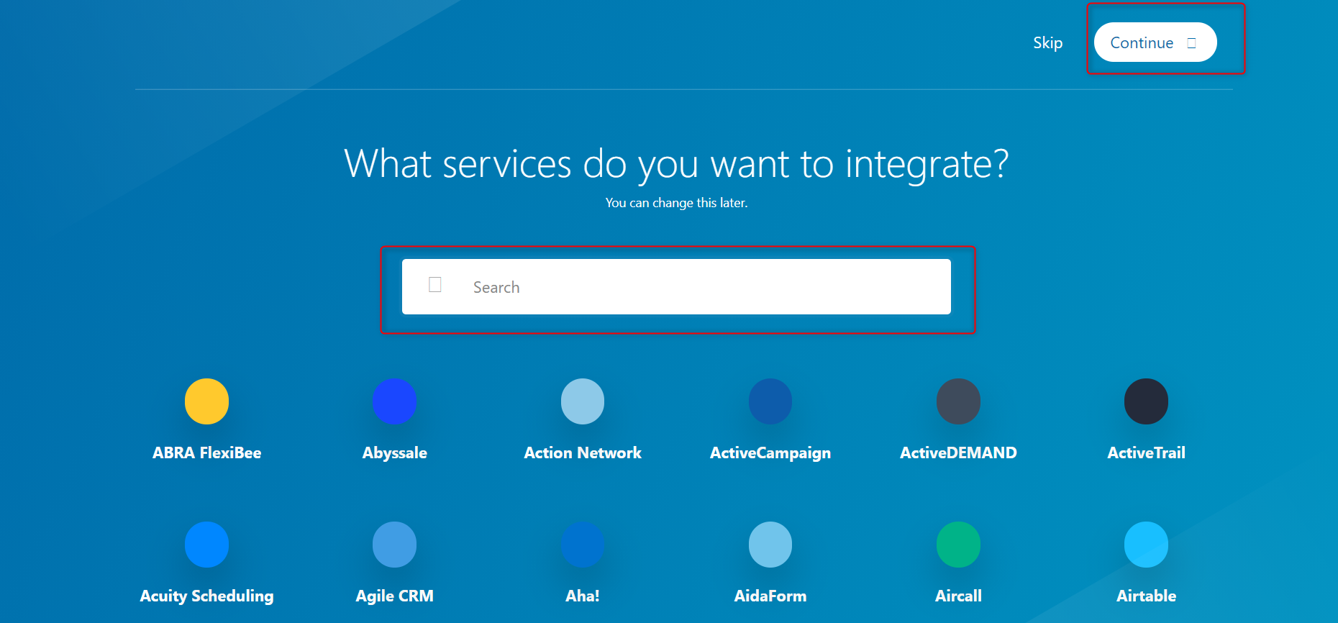Select the Acuity Scheduling icon
The width and height of the screenshot is (1338, 623).
click(206, 545)
